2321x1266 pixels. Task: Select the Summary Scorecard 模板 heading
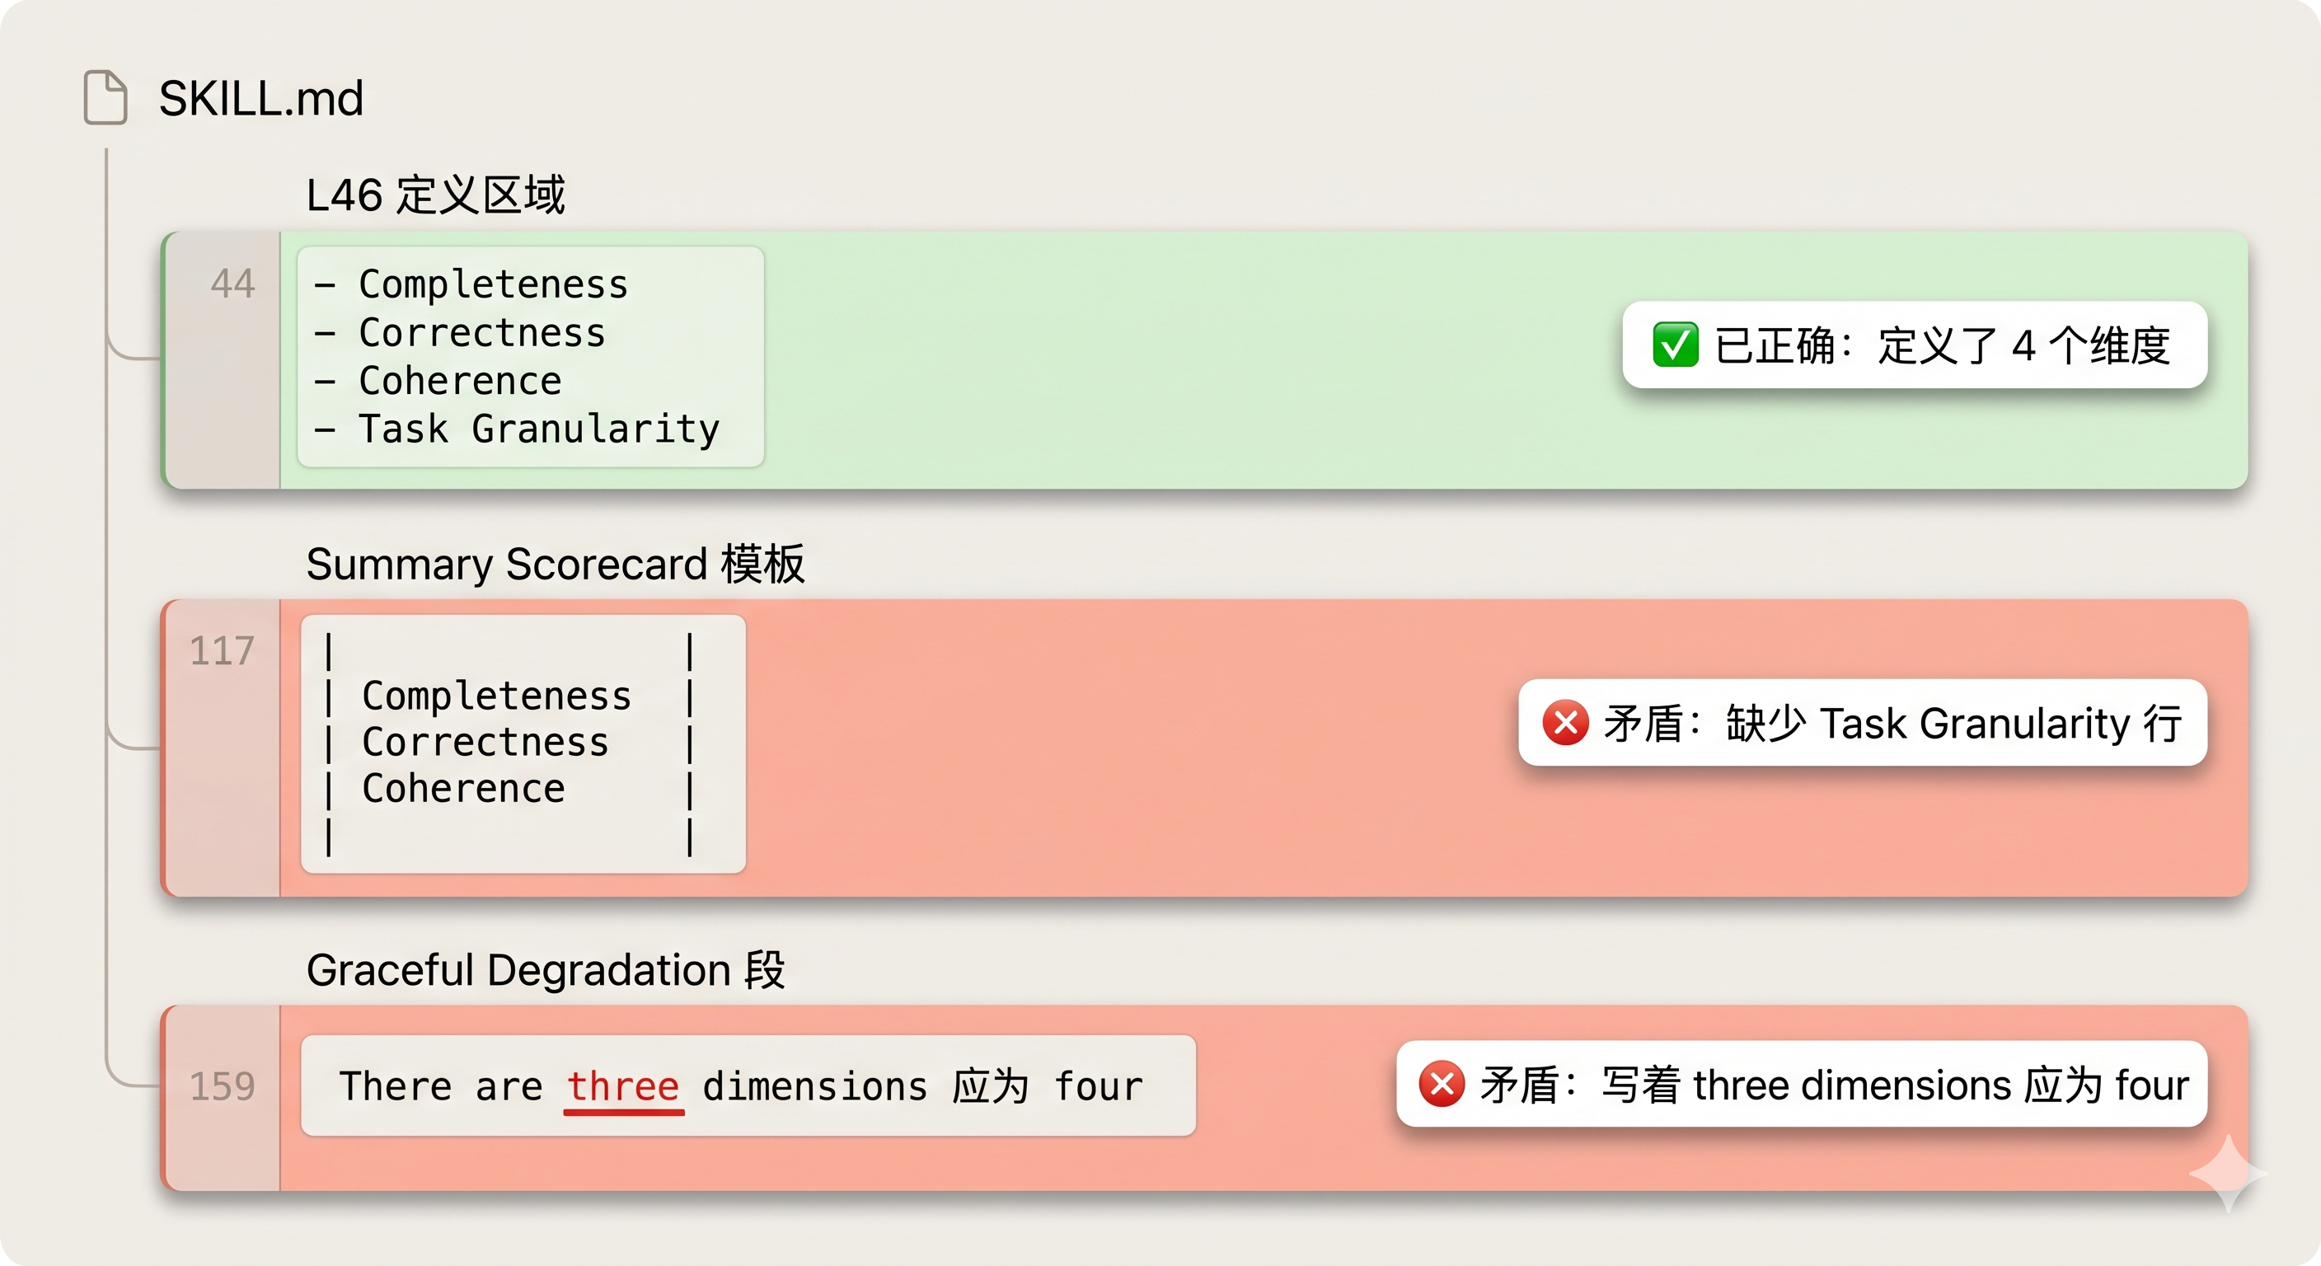tap(555, 565)
